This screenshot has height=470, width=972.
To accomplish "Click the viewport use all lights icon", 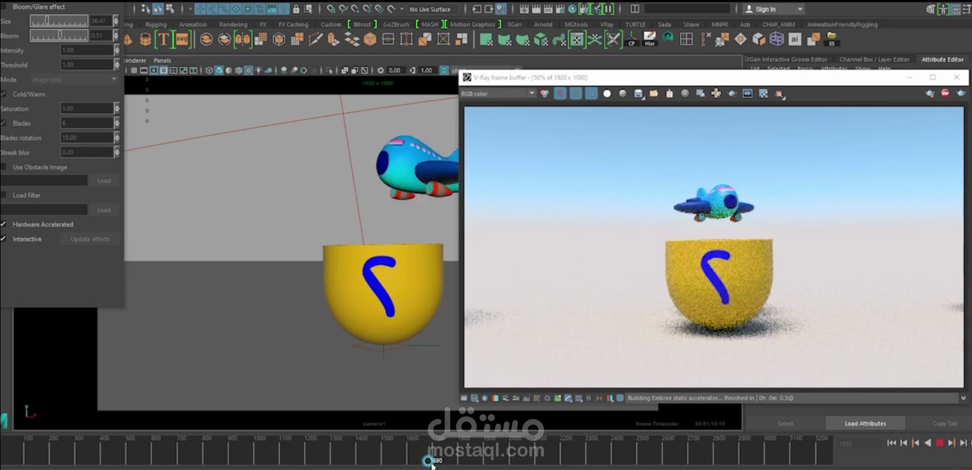I will click(258, 70).
